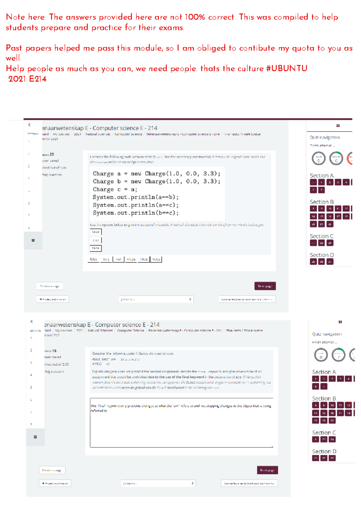Go to question 21 in upper Section B

coord(322,224)
